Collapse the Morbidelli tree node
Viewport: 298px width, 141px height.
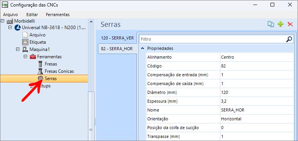(2, 21)
